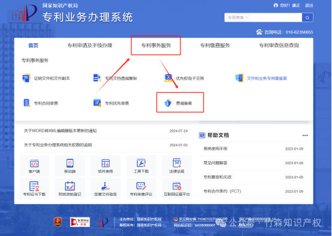The width and height of the screenshot is (332, 236).
Task: Open 专利合同审查 service icon
Action: point(26,103)
